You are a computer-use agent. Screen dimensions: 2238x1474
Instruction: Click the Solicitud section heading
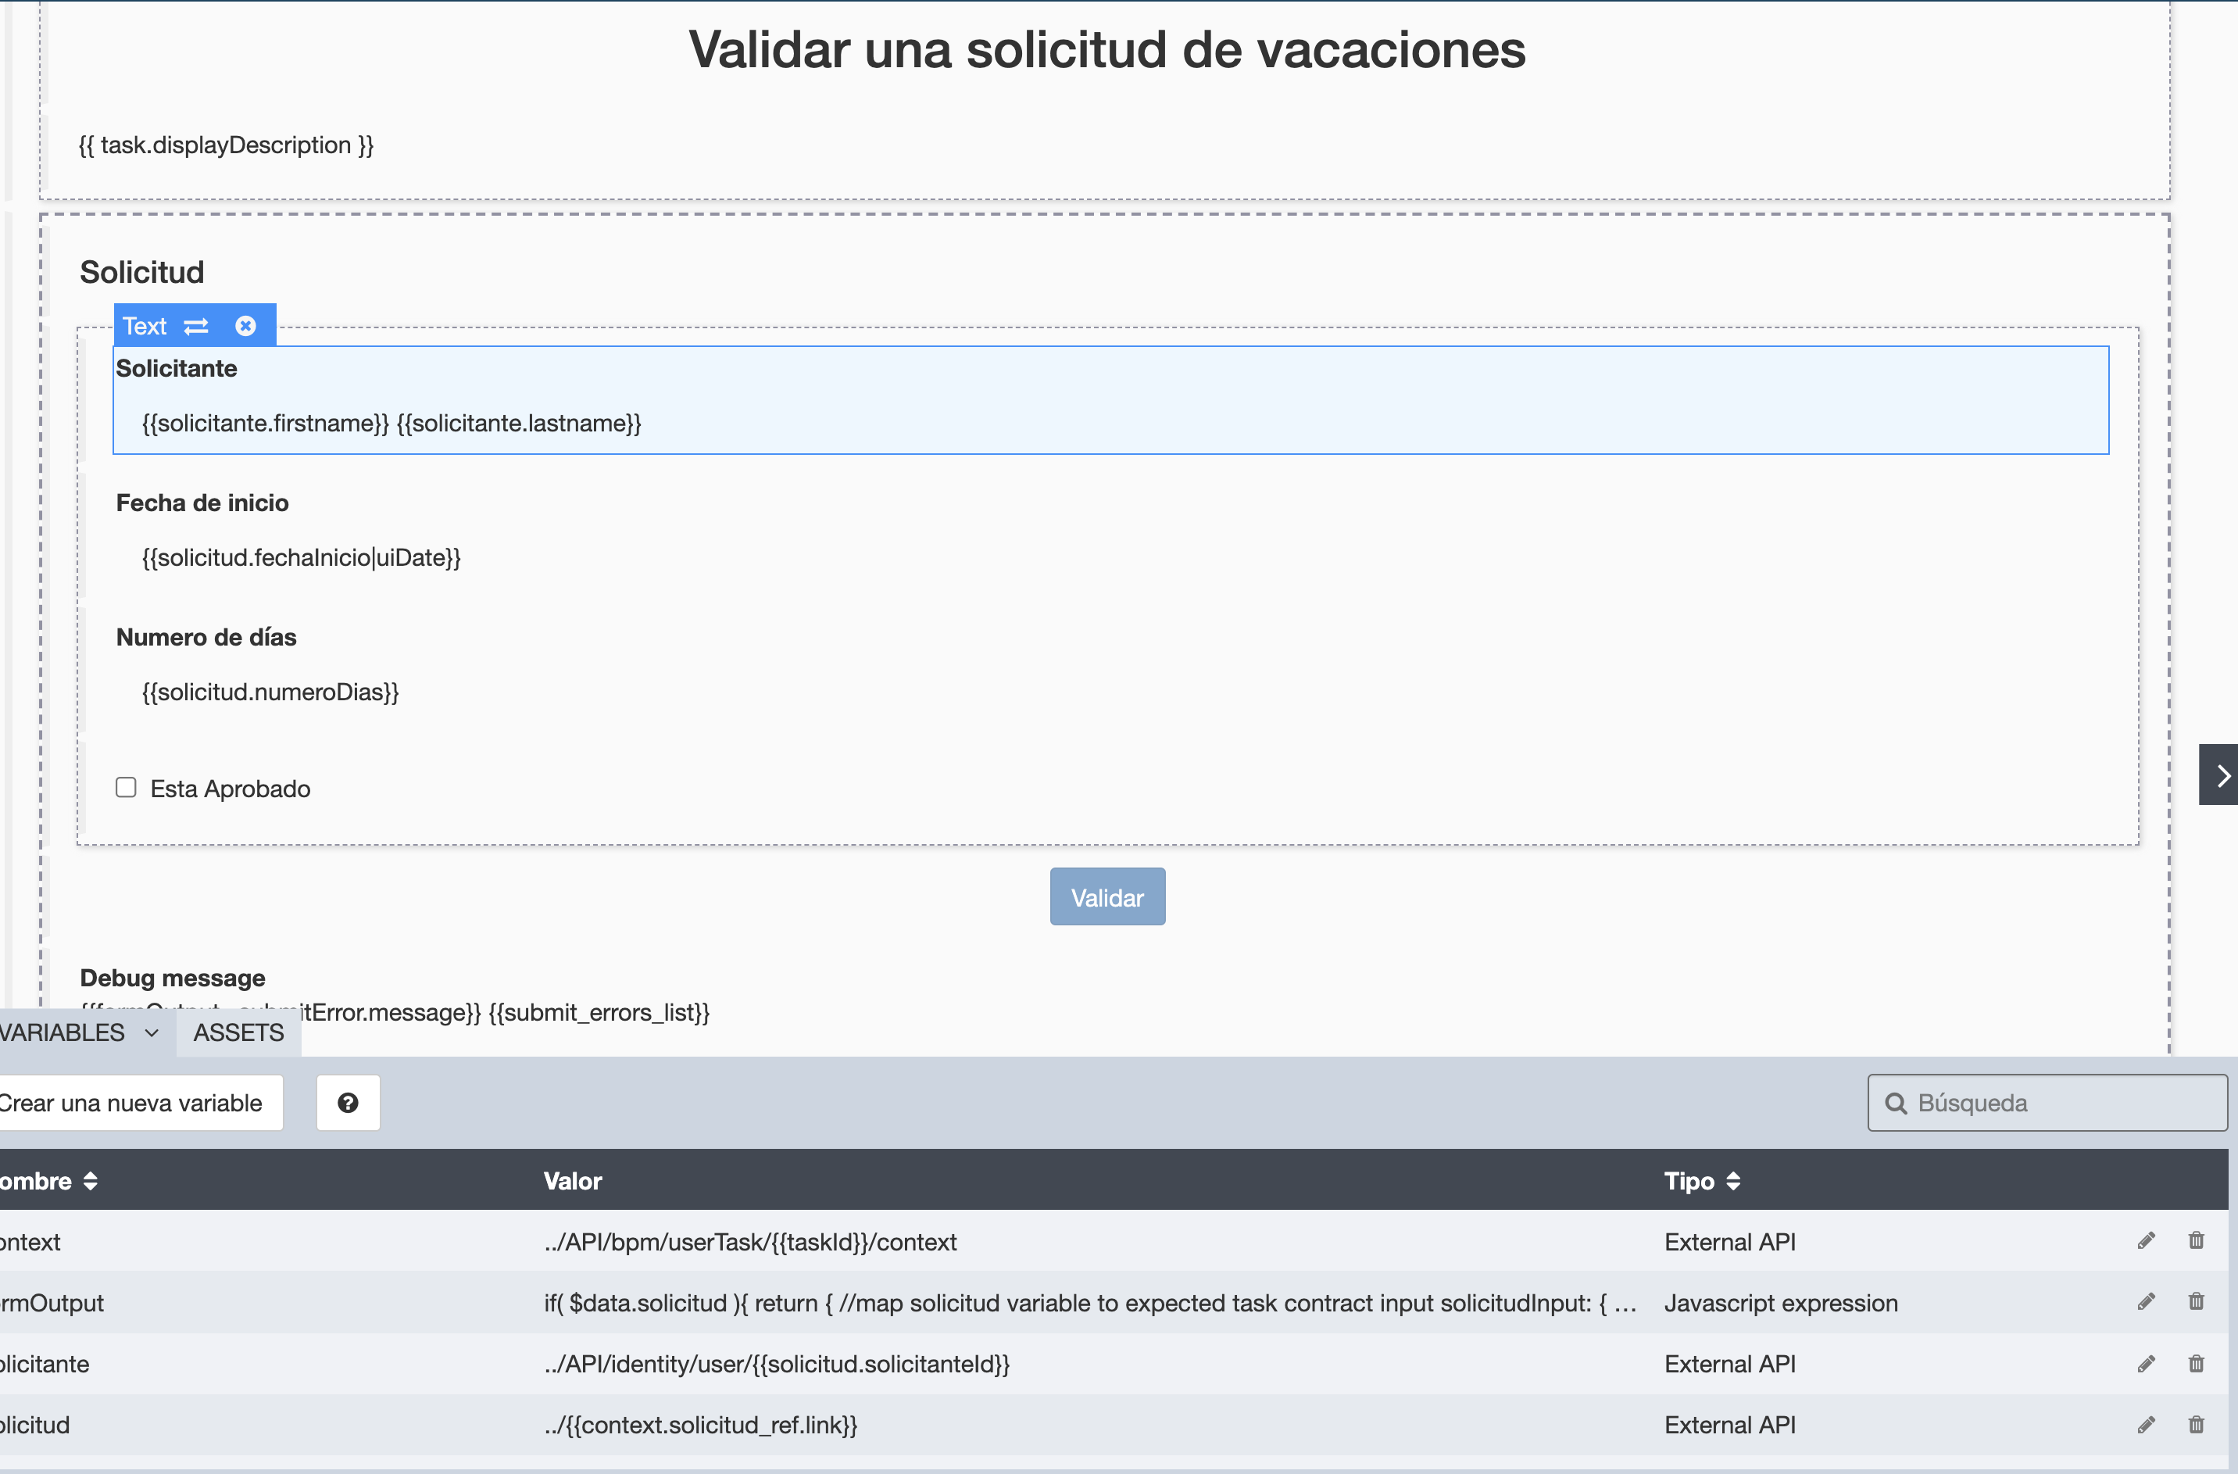(x=142, y=272)
